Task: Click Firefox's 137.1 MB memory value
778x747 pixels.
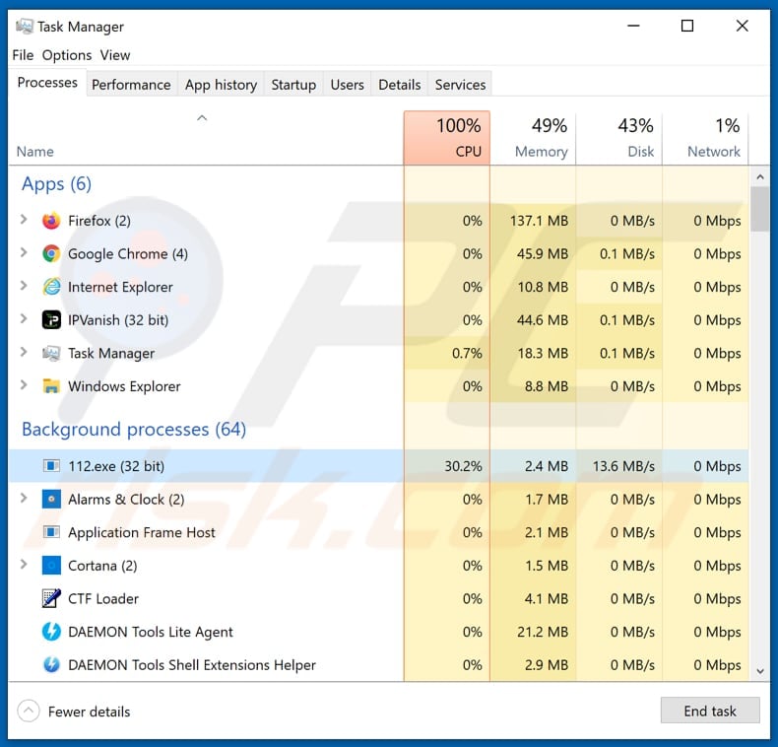Action: tap(539, 221)
